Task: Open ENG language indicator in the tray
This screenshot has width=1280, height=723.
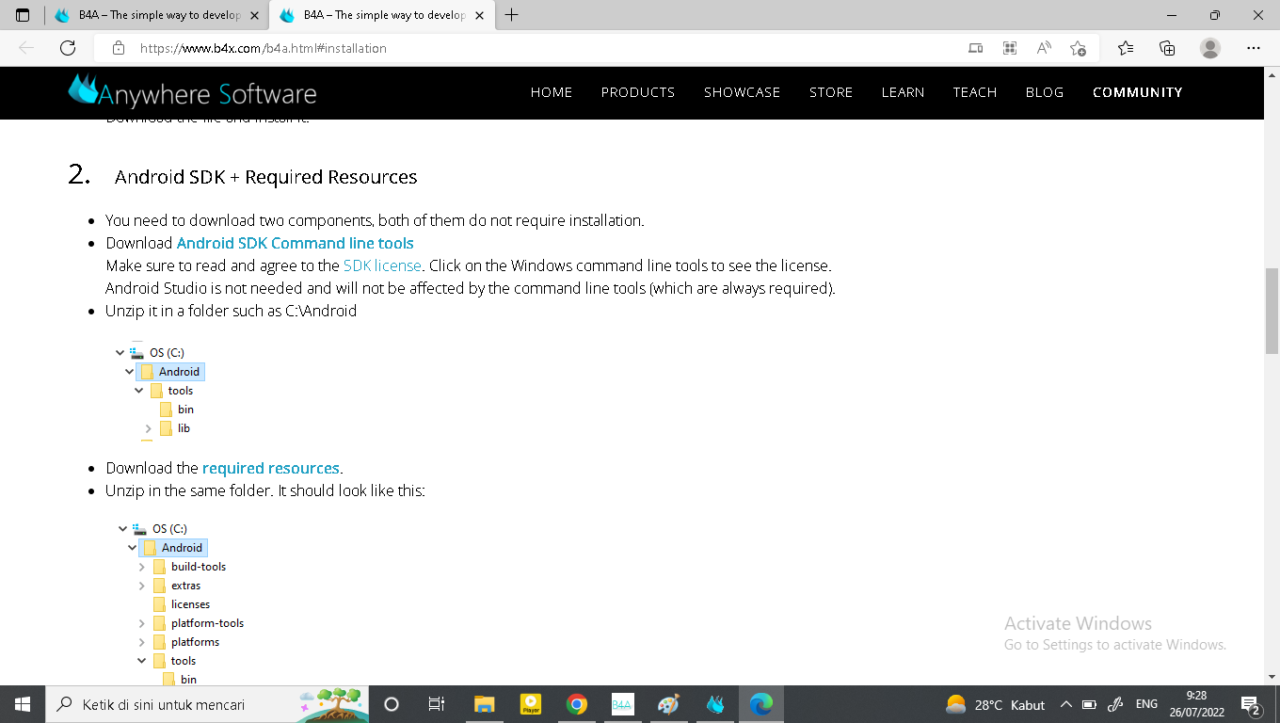Action: (x=1146, y=704)
